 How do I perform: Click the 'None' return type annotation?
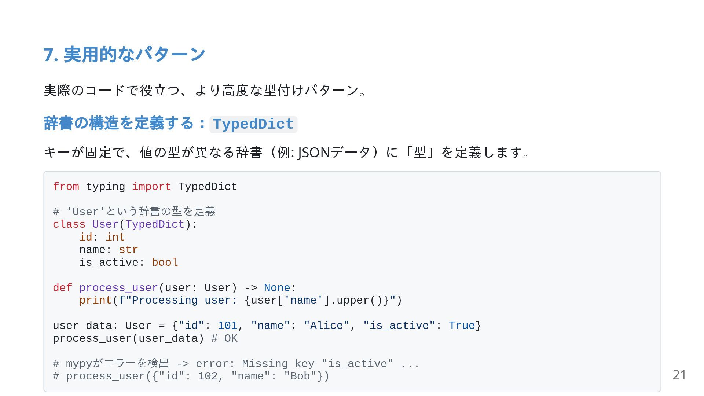click(277, 288)
